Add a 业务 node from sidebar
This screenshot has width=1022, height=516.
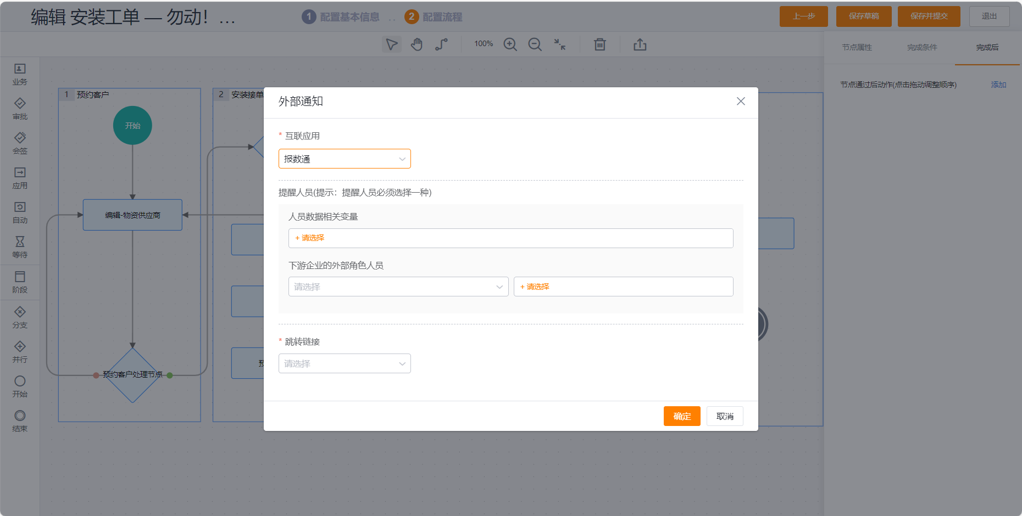click(x=20, y=75)
